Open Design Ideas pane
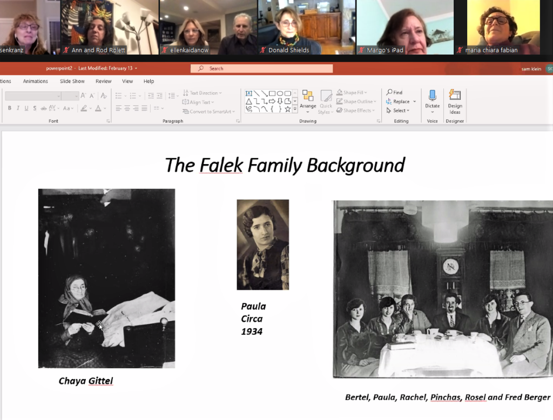The height and width of the screenshot is (420, 553). tap(455, 101)
